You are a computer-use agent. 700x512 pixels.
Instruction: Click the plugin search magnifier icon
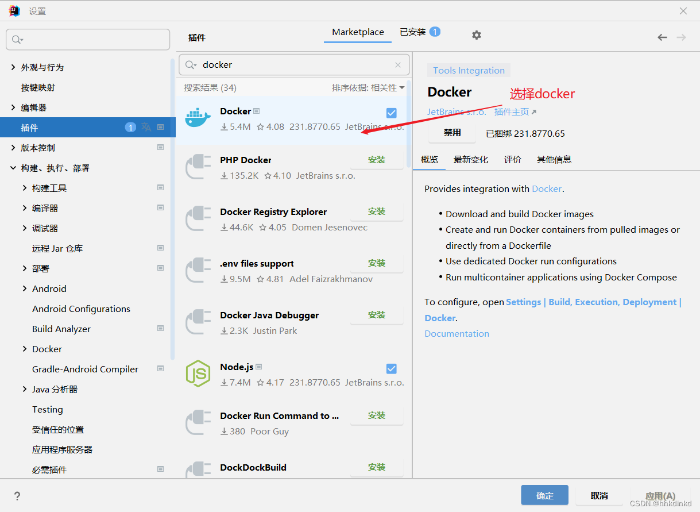click(x=191, y=65)
